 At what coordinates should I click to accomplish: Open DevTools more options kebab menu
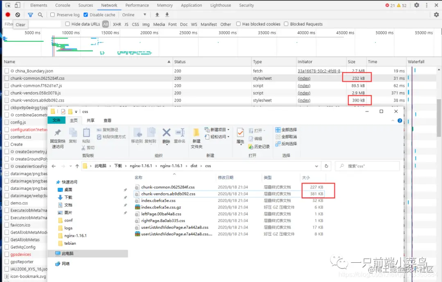[x=426, y=5]
